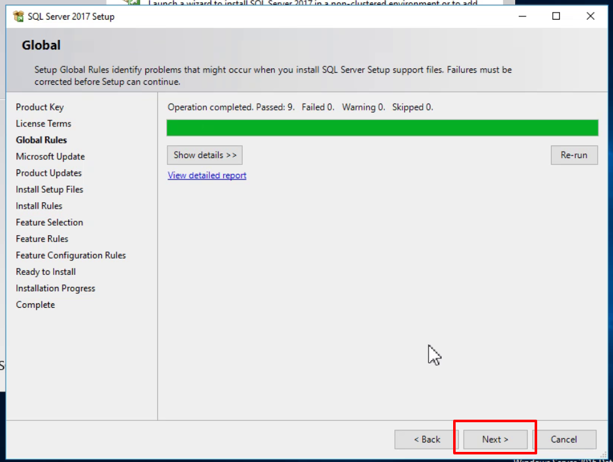Select the Complete step
Viewport: 613px width, 462px height.
(x=35, y=305)
